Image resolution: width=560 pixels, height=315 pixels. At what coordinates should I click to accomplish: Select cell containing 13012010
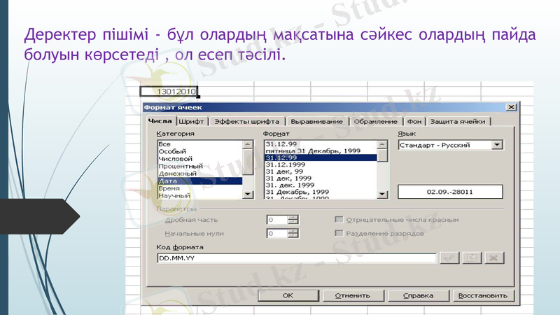(x=169, y=92)
